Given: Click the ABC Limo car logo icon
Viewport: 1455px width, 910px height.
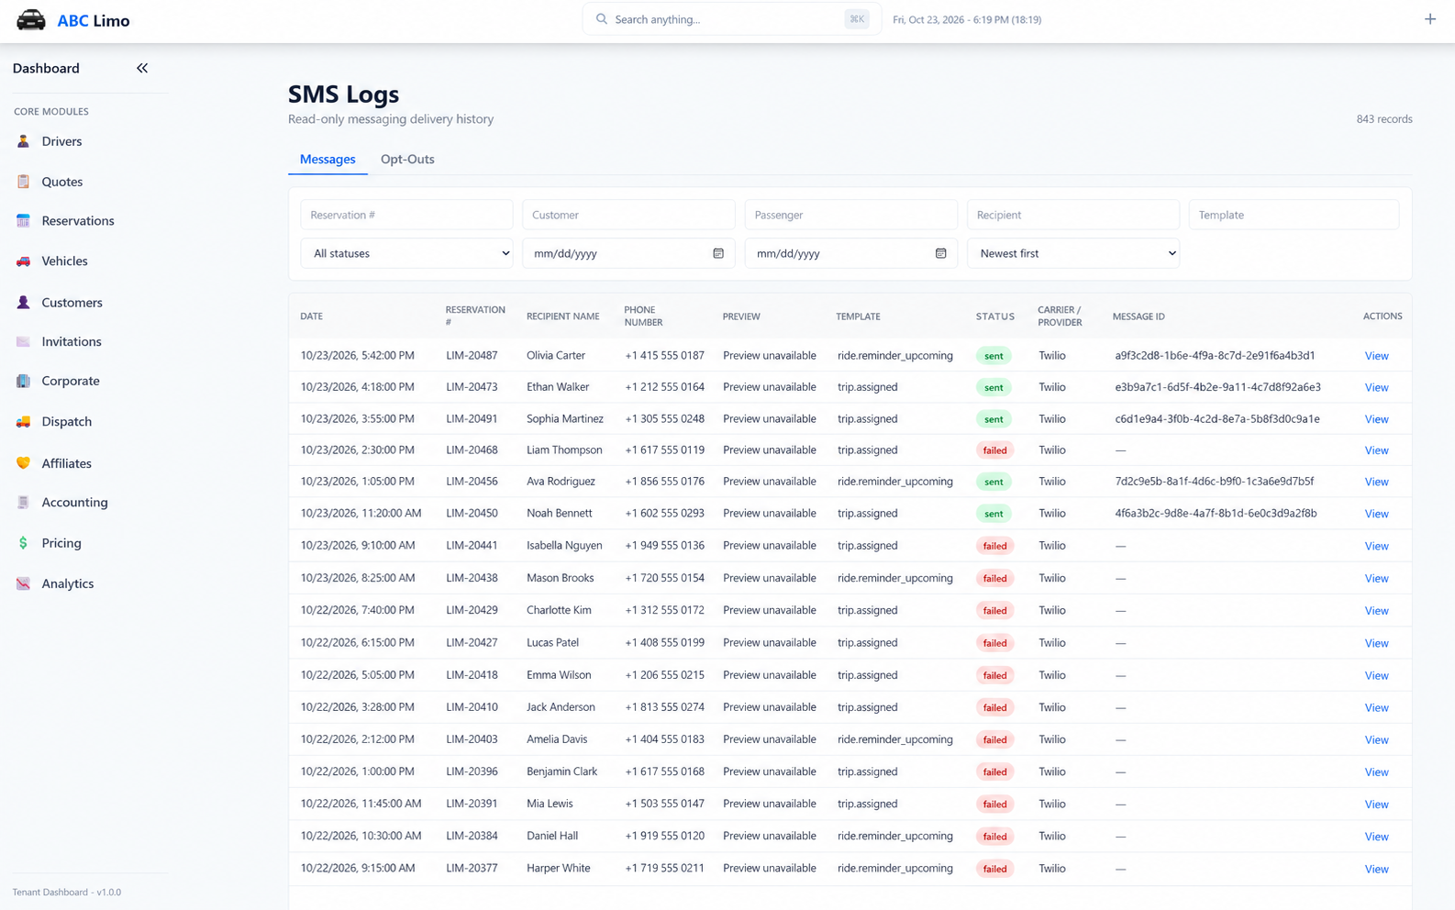Looking at the screenshot, I should (30, 20).
